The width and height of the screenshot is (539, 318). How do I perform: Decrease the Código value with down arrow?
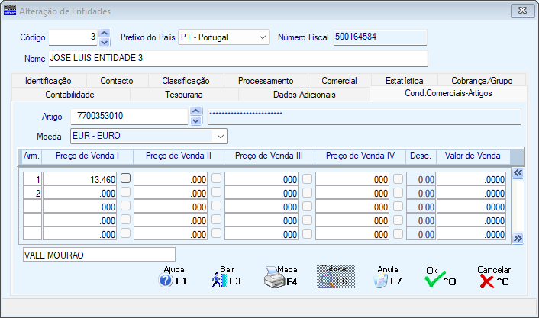(104, 42)
